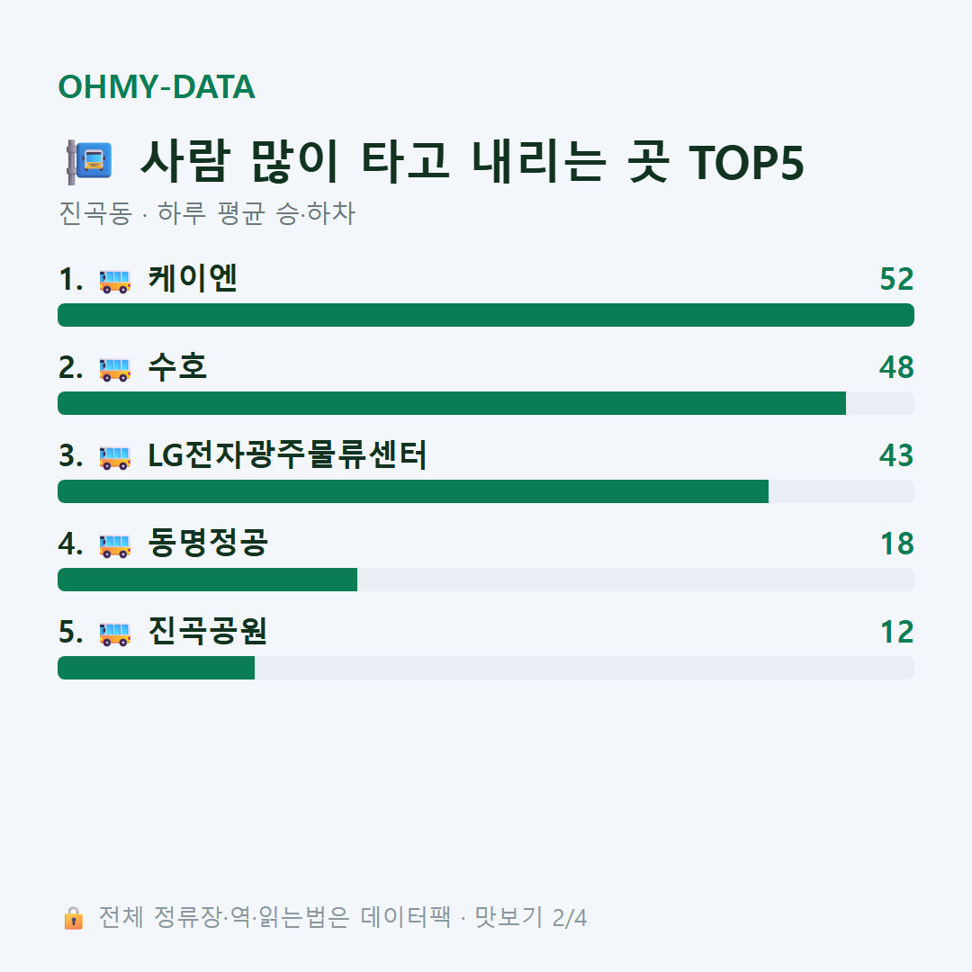
Task: Select the OHMY-DATA brand label
Action: (157, 86)
